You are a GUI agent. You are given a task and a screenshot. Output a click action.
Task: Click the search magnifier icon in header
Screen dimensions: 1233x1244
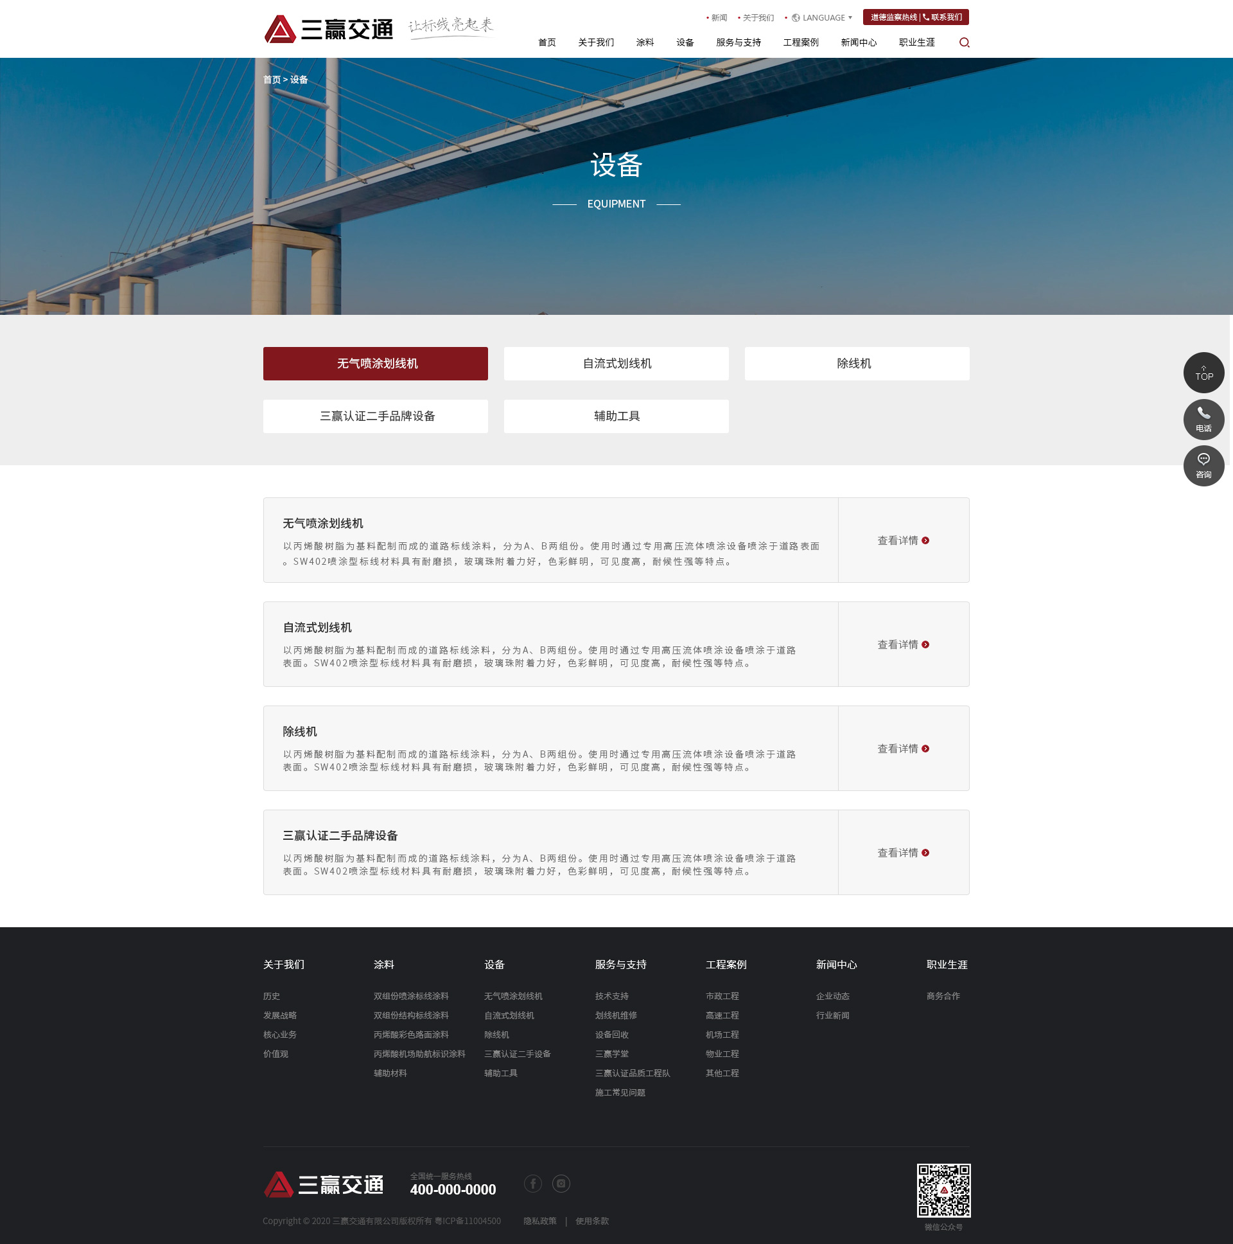point(964,42)
